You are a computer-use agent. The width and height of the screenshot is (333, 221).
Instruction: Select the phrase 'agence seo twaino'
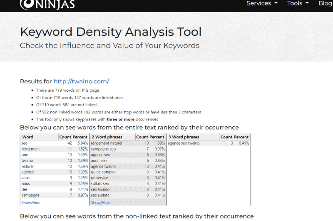click(x=184, y=143)
